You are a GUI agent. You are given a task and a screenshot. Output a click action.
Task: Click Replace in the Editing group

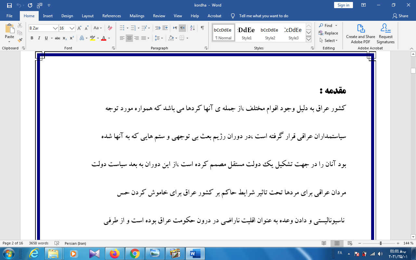(329, 33)
